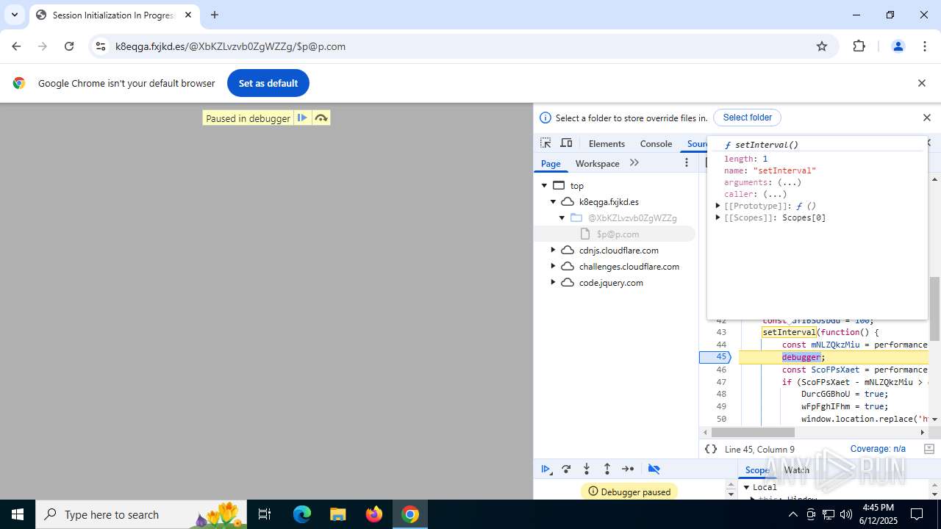Click the Windows search box

point(140,514)
